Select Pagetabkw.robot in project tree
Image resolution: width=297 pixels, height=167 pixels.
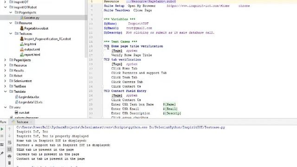(36, 28)
